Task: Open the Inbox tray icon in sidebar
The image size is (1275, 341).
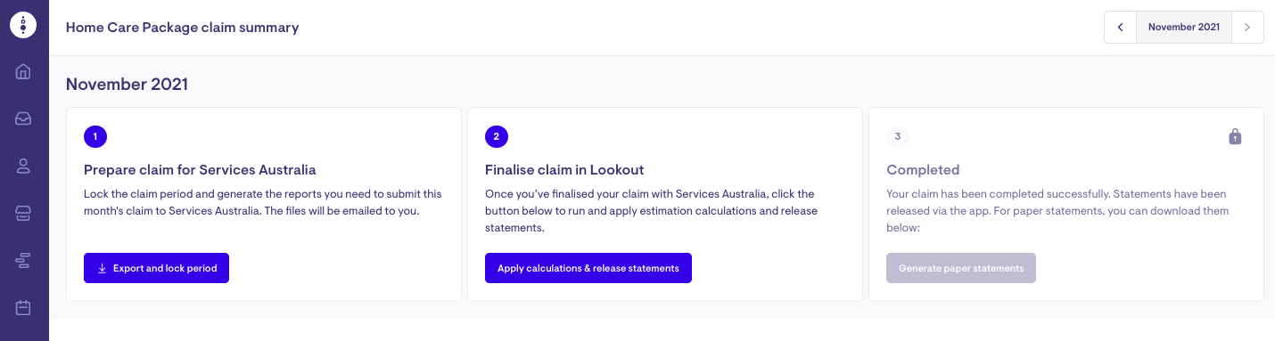Action: click(x=24, y=118)
